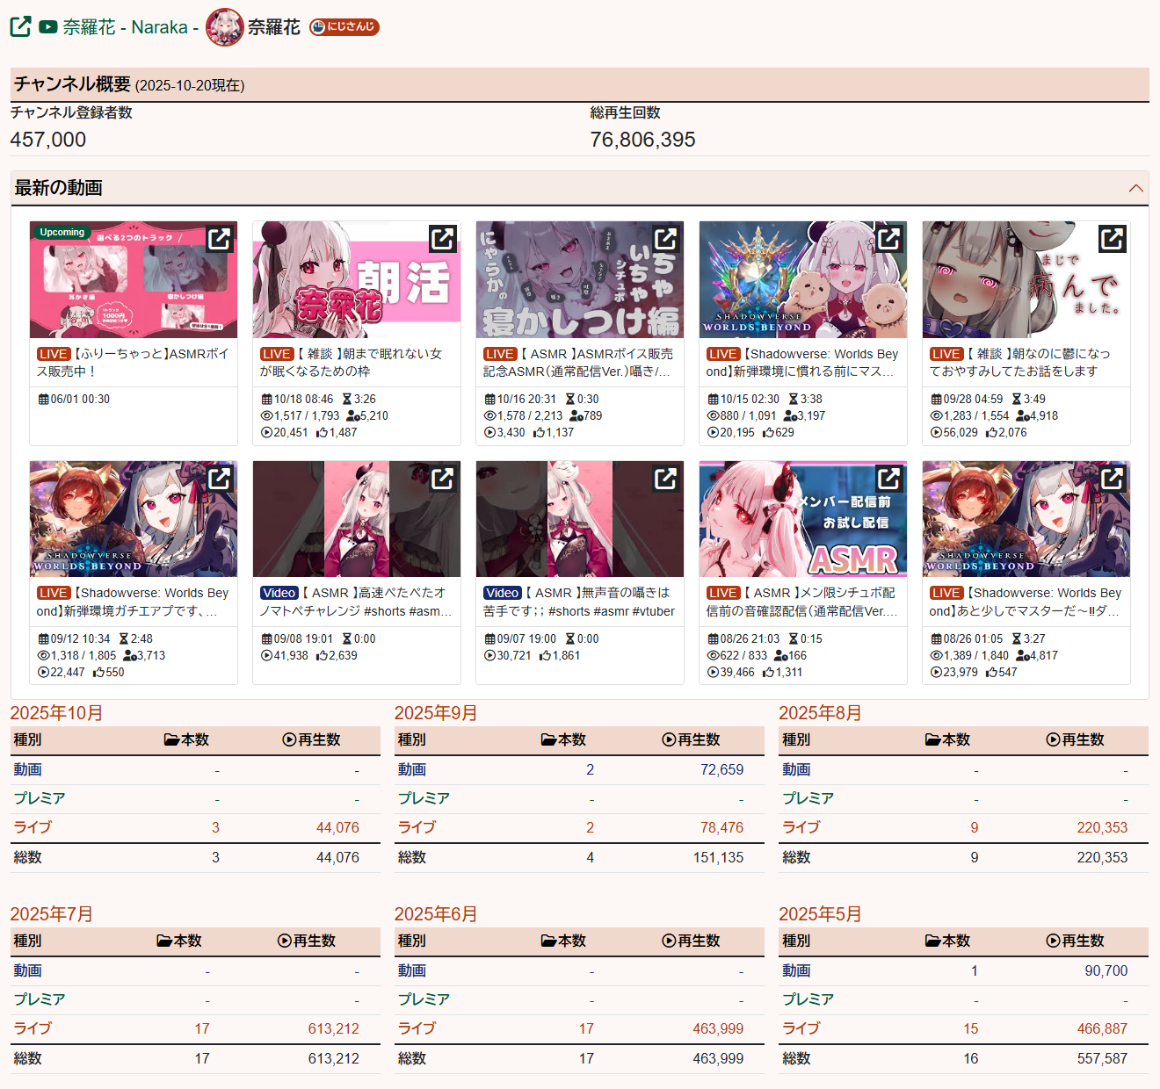Open the external link icon beside channel name
1160x1089 pixels.
[20, 26]
